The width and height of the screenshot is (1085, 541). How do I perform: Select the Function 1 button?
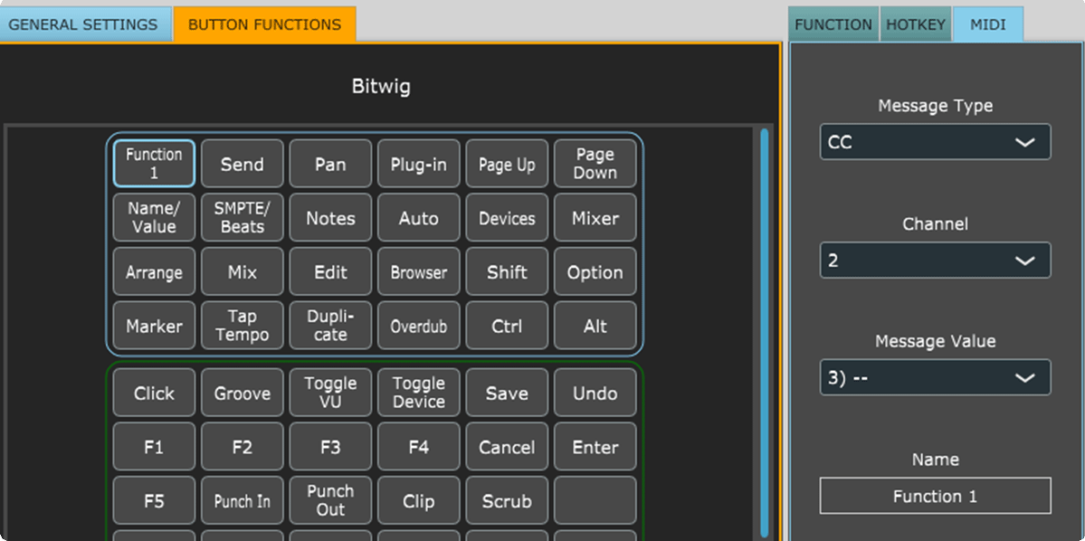(x=153, y=163)
